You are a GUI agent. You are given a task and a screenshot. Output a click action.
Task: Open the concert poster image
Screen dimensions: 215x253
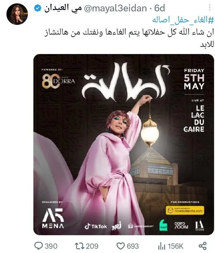[124, 144]
